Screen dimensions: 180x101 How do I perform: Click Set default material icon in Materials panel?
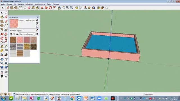click(37, 27)
